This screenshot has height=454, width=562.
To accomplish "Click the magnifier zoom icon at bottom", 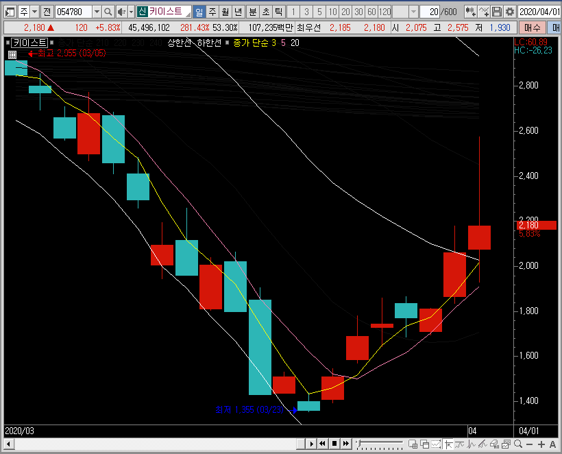I will coord(518,444).
